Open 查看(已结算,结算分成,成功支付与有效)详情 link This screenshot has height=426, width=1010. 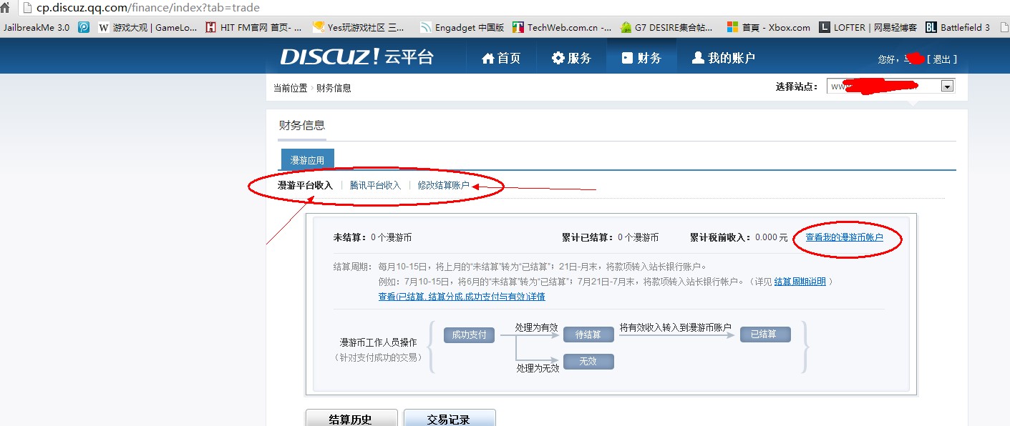(x=462, y=296)
